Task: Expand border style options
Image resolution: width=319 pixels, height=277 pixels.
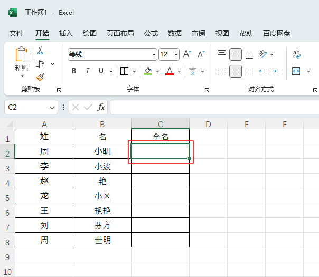Action: (x=134, y=71)
